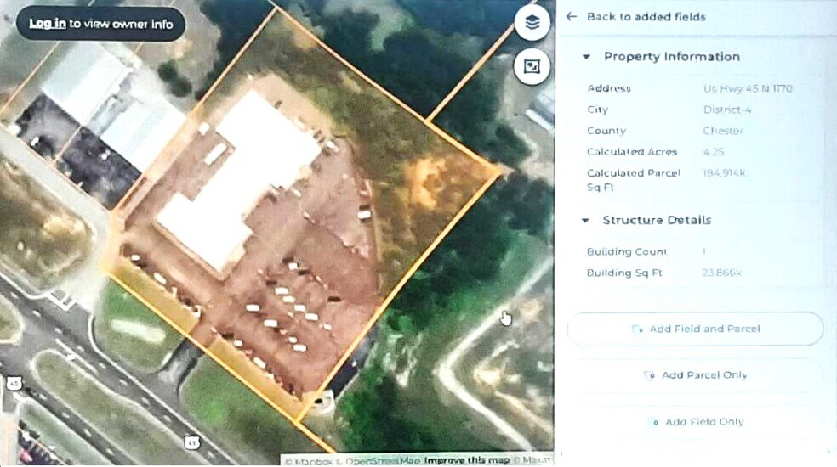Click the back arrow icon
The image size is (837, 467).
pyautogui.click(x=572, y=17)
